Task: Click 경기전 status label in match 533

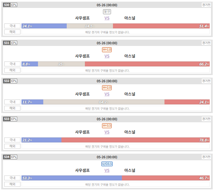Action: click(206, 119)
